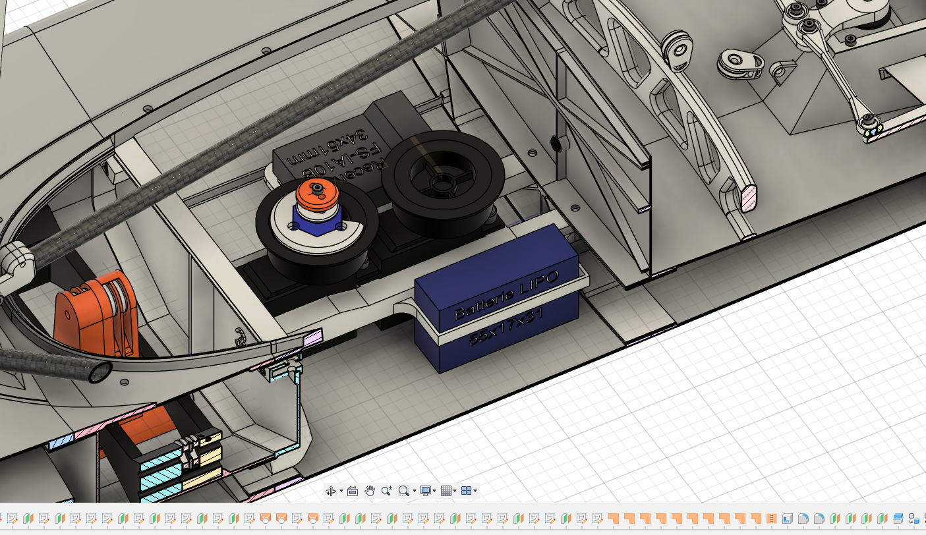Expand the Viewports dropdown arrow
Viewport: 926px width, 535px height.
point(475,491)
